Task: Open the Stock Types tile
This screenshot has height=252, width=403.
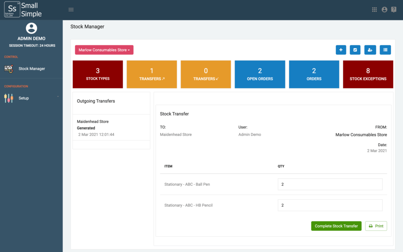Action: [x=98, y=74]
